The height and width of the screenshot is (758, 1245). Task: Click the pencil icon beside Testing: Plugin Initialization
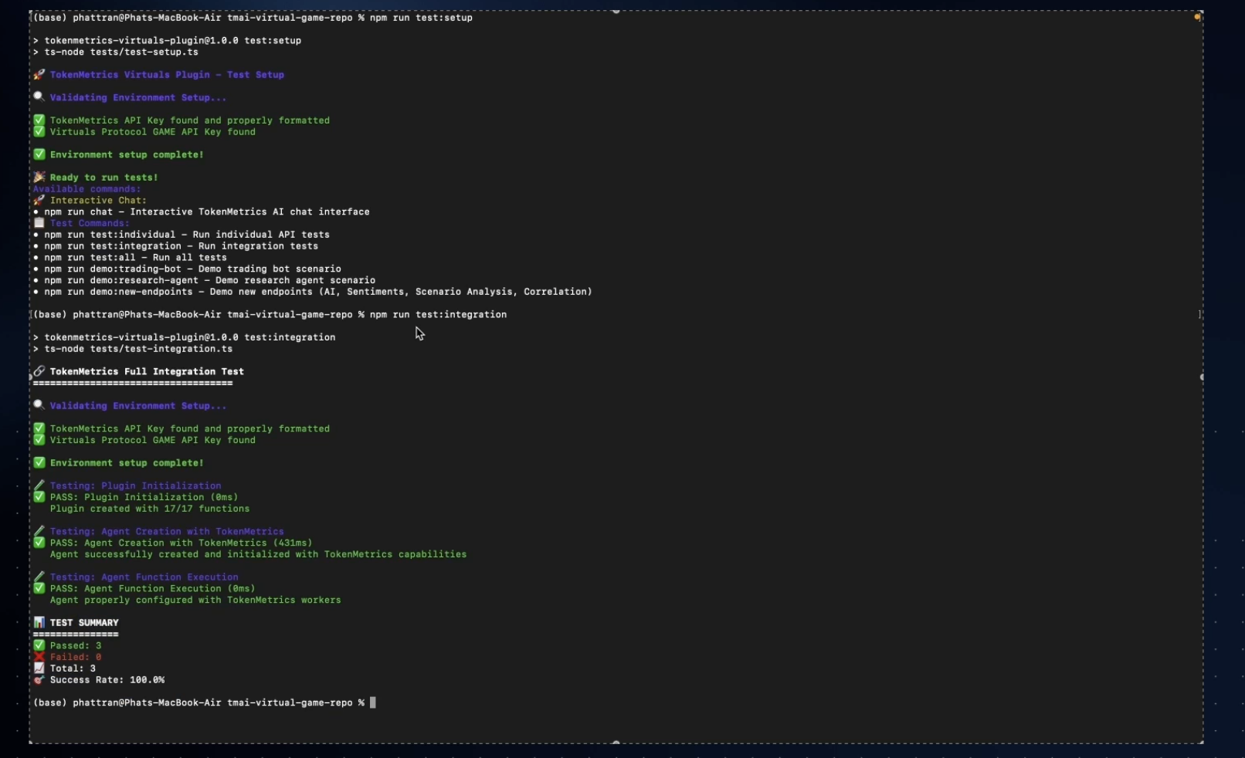pyautogui.click(x=39, y=486)
